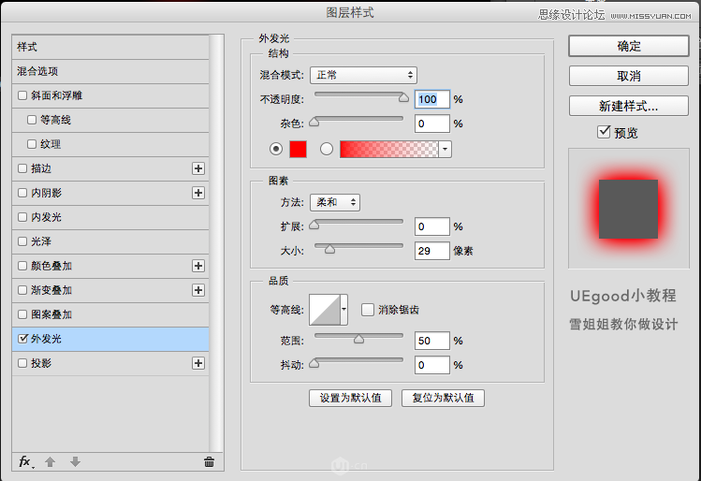Click the 范围 field showing 50

pos(431,341)
